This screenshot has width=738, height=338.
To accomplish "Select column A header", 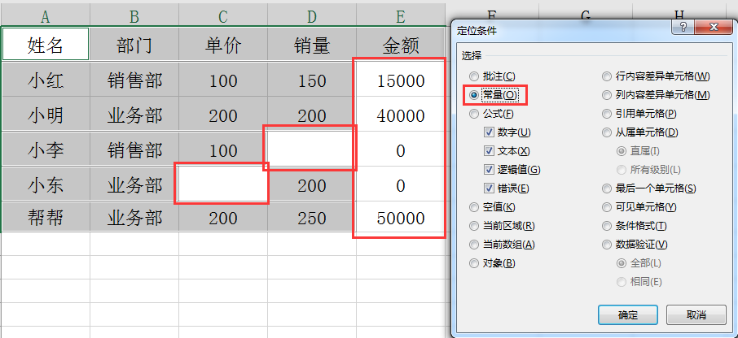I will [45, 17].
